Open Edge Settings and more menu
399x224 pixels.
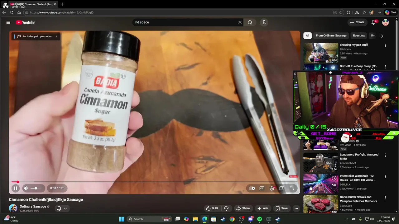coord(379,12)
